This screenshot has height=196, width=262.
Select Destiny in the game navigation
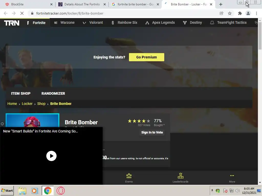click(x=192, y=22)
